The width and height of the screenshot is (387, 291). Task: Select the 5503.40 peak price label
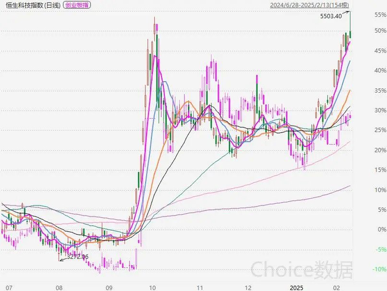coord(331,16)
